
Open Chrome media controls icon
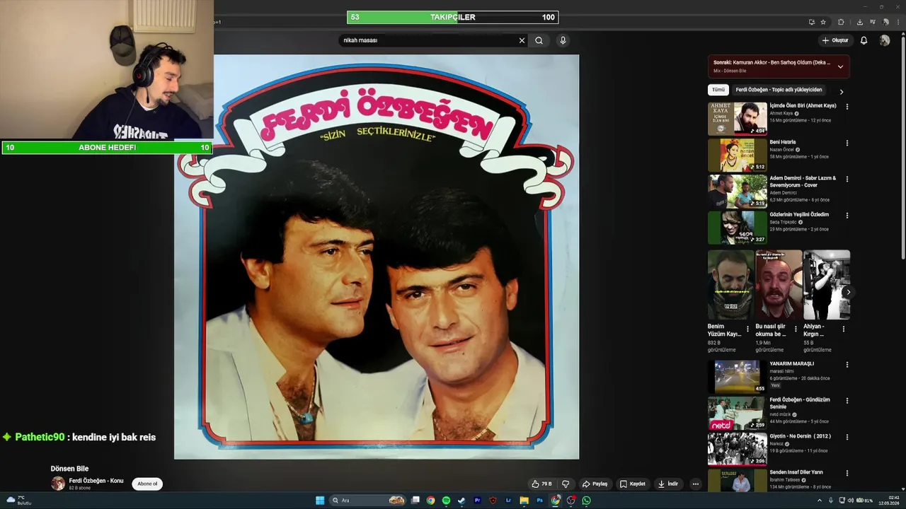point(873,22)
